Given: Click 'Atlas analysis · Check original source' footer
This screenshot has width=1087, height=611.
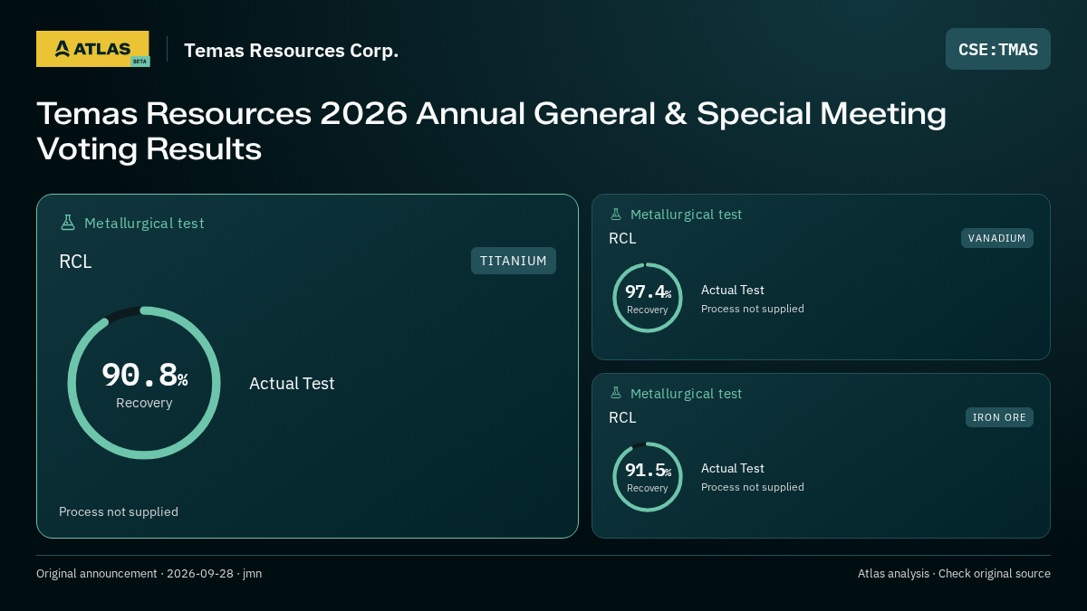Looking at the screenshot, I should tap(954, 574).
